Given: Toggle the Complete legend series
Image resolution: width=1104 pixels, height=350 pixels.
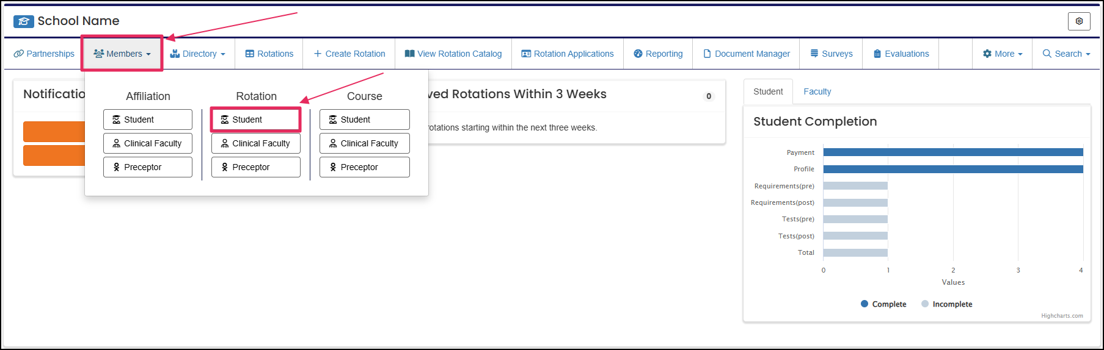Looking at the screenshot, I should [x=883, y=304].
